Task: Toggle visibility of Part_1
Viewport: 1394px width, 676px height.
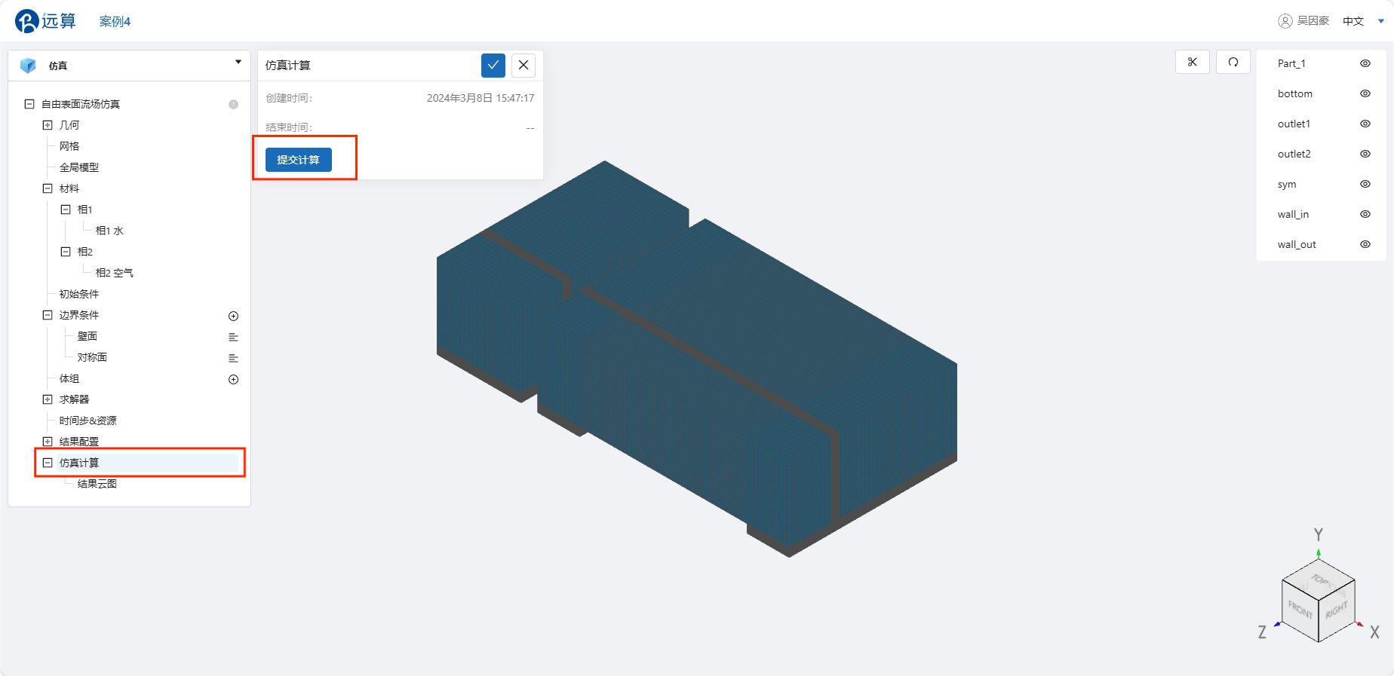Action: point(1365,63)
